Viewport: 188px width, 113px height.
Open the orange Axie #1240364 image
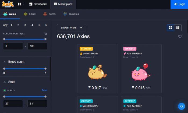point(97,72)
